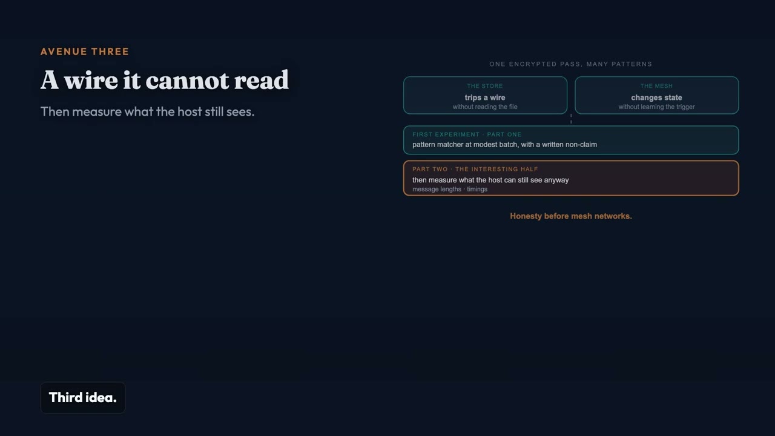Click the 'AVENUE THREE' label
The image size is (775, 436).
click(x=85, y=51)
